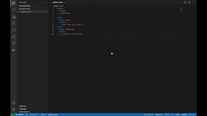This screenshot has height=116, width=207.
Task: Click echo job-2 string on line 12
Action: [72, 34]
